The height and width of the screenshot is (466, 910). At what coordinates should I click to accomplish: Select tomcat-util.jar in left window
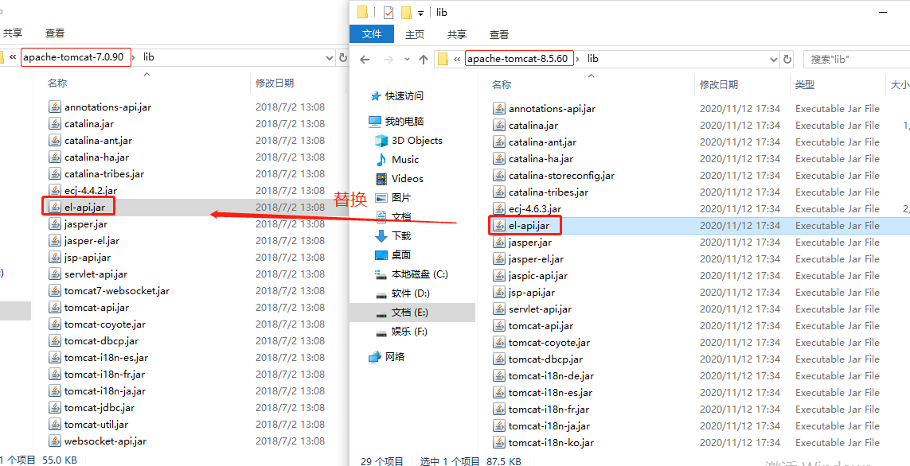point(96,425)
